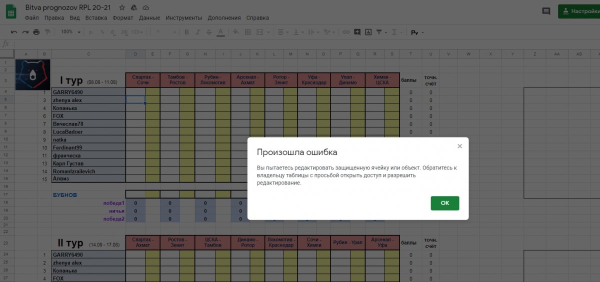Close the error dialog with X
The width and height of the screenshot is (600, 282).
click(x=459, y=146)
